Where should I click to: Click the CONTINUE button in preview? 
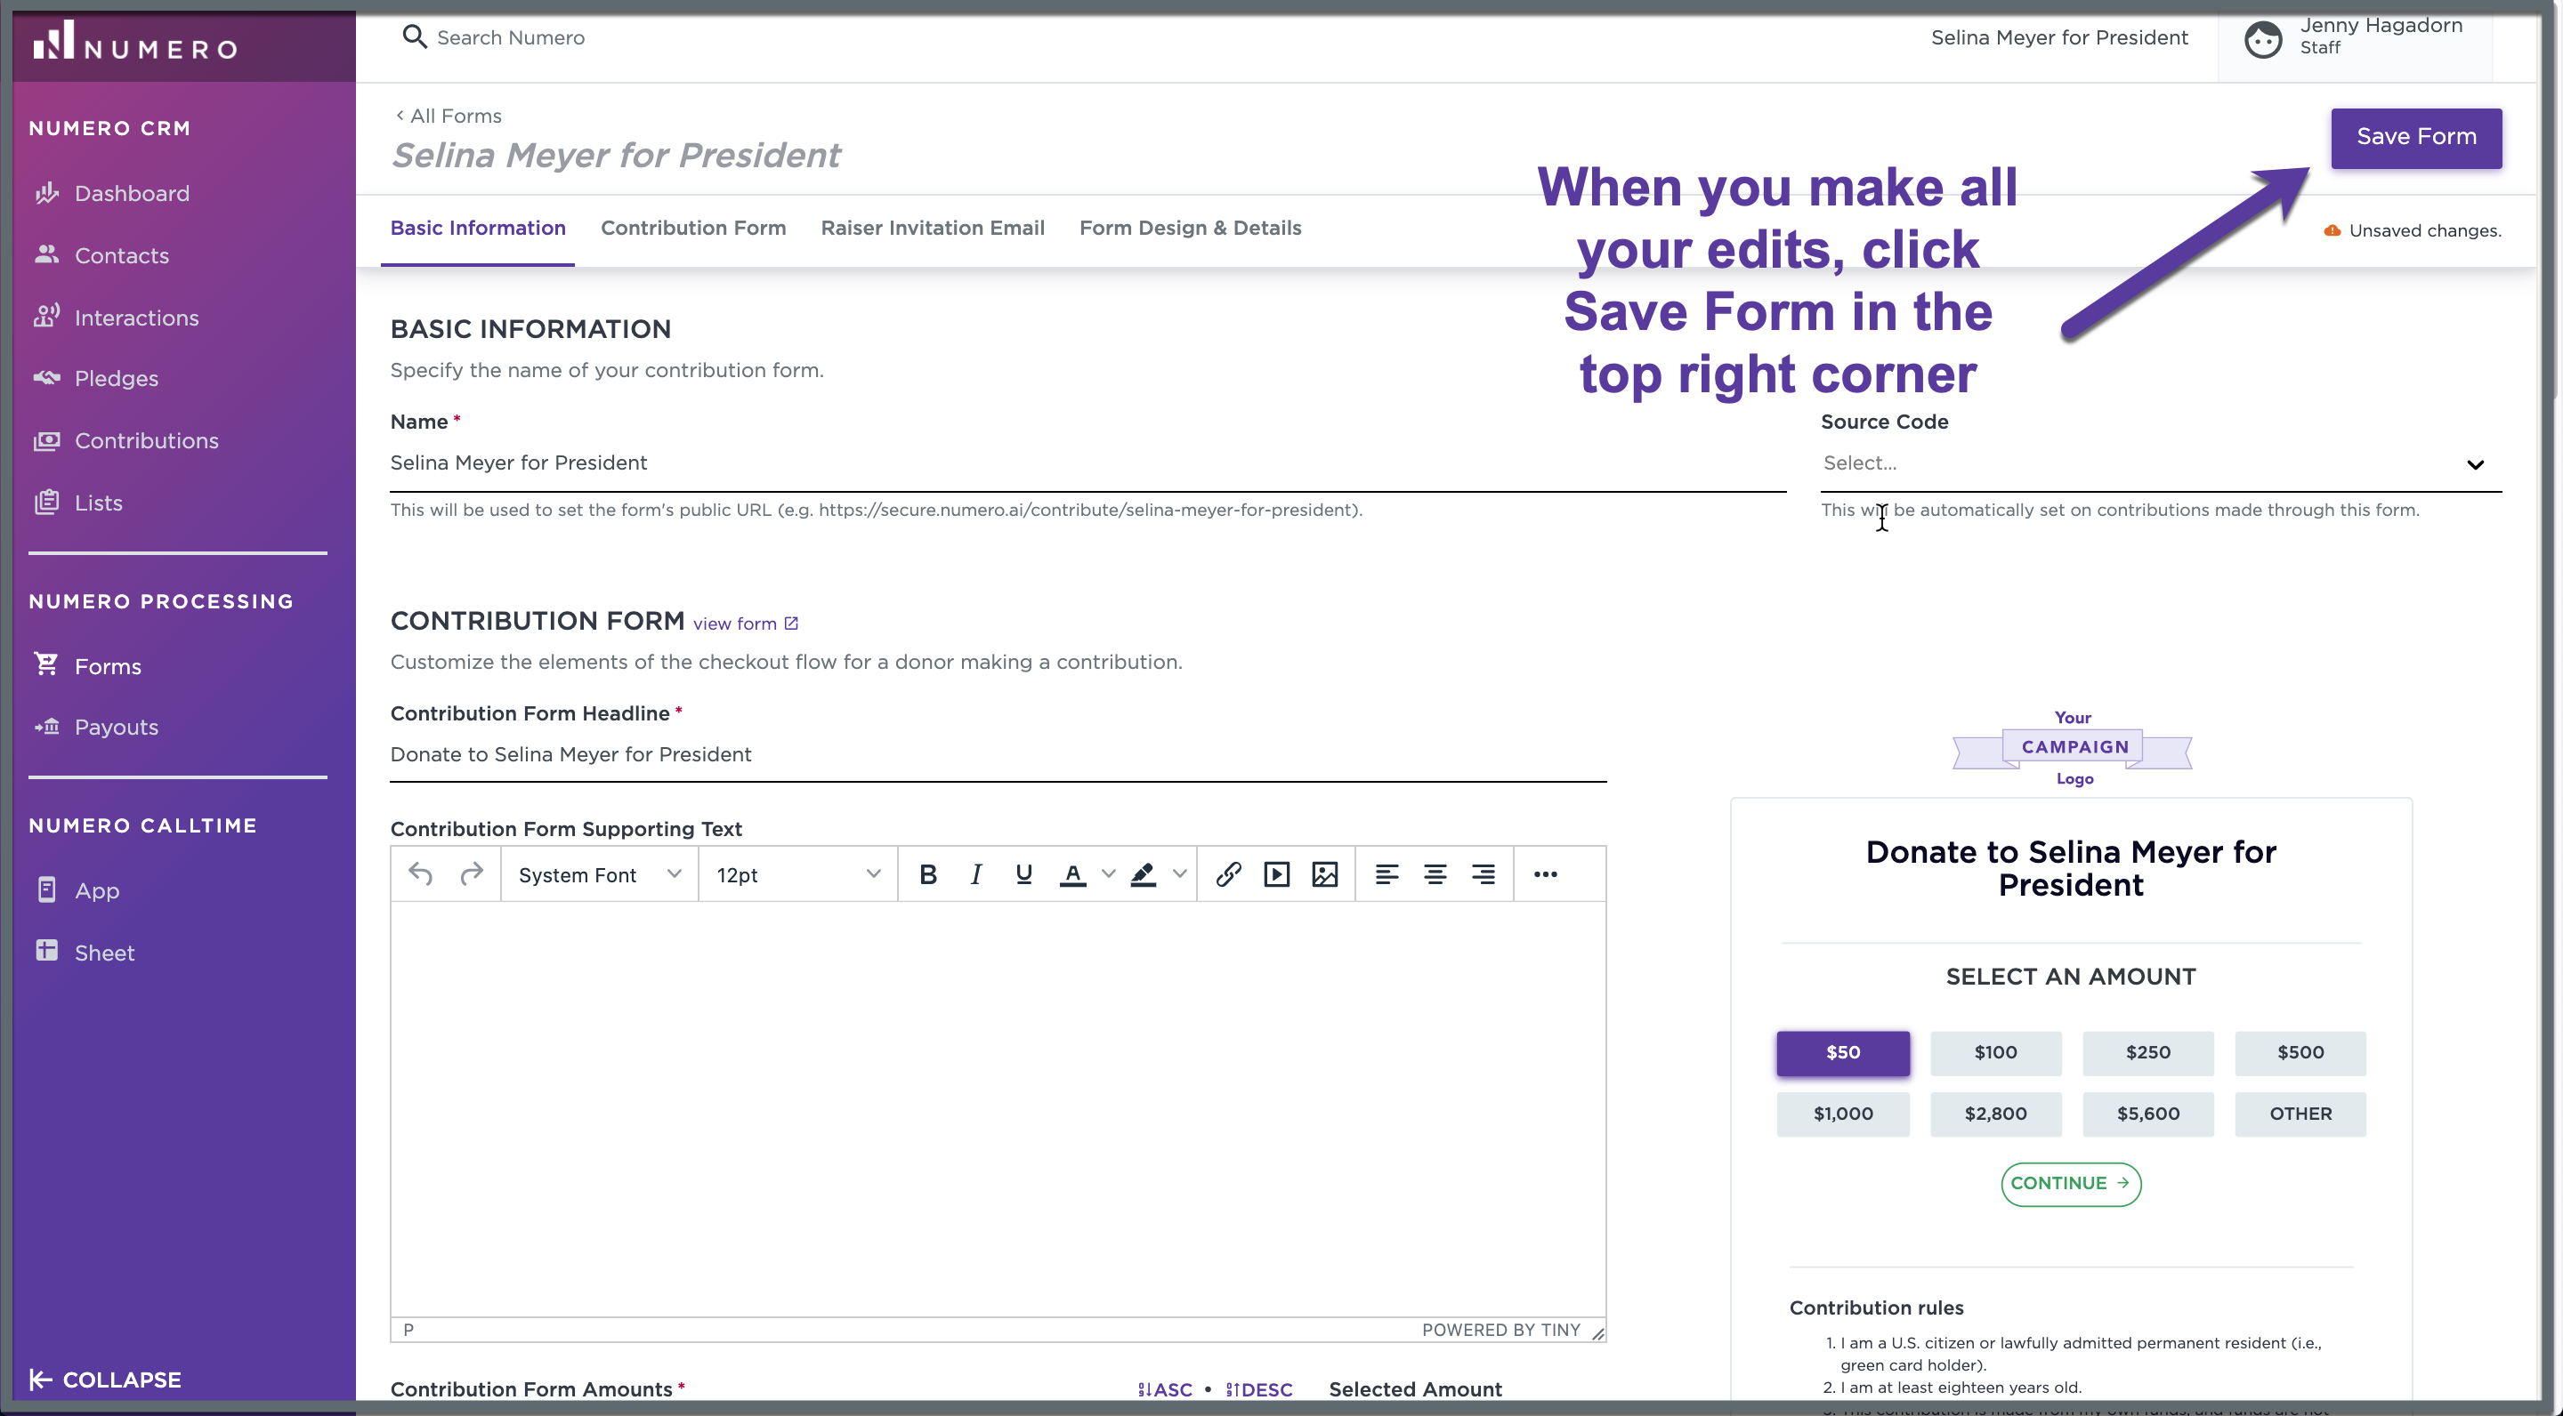point(2071,1183)
